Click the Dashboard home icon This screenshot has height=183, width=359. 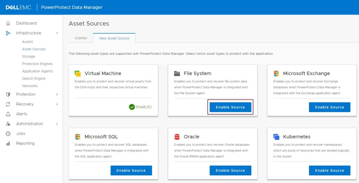click(x=8, y=23)
